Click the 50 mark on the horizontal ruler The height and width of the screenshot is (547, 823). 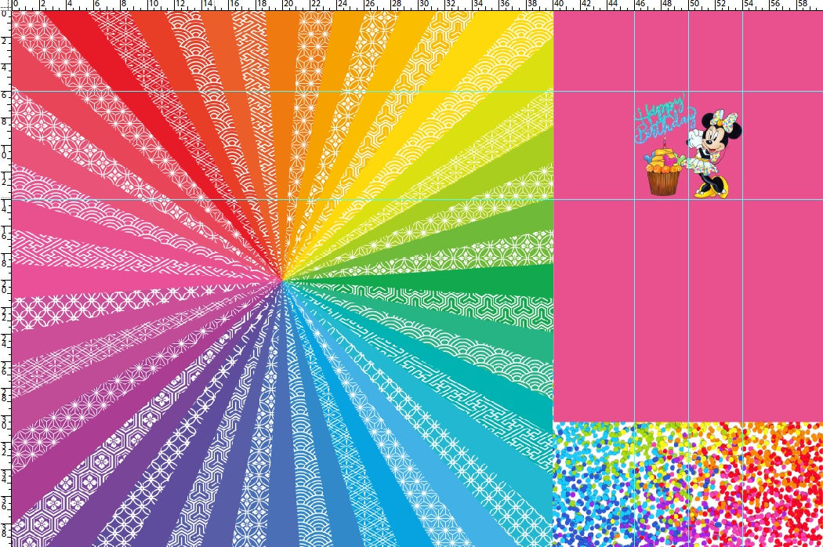694,4
